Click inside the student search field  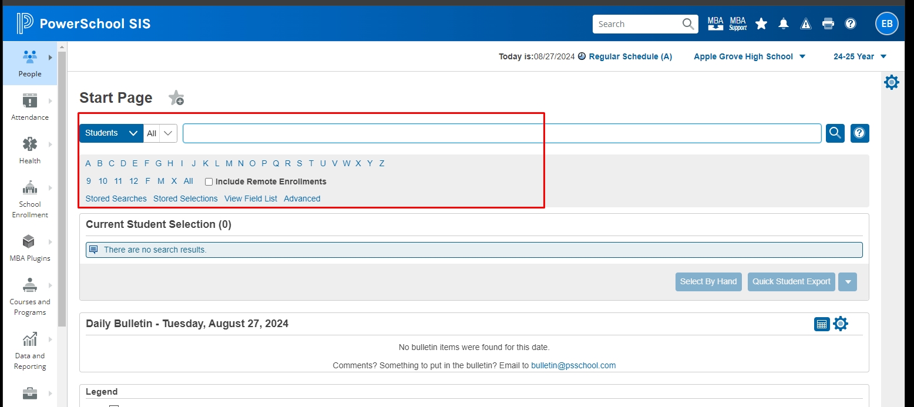pos(502,133)
